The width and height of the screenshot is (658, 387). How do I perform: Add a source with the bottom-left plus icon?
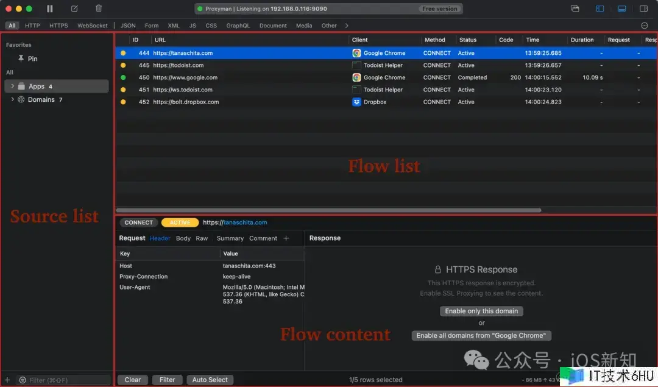coord(7,380)
